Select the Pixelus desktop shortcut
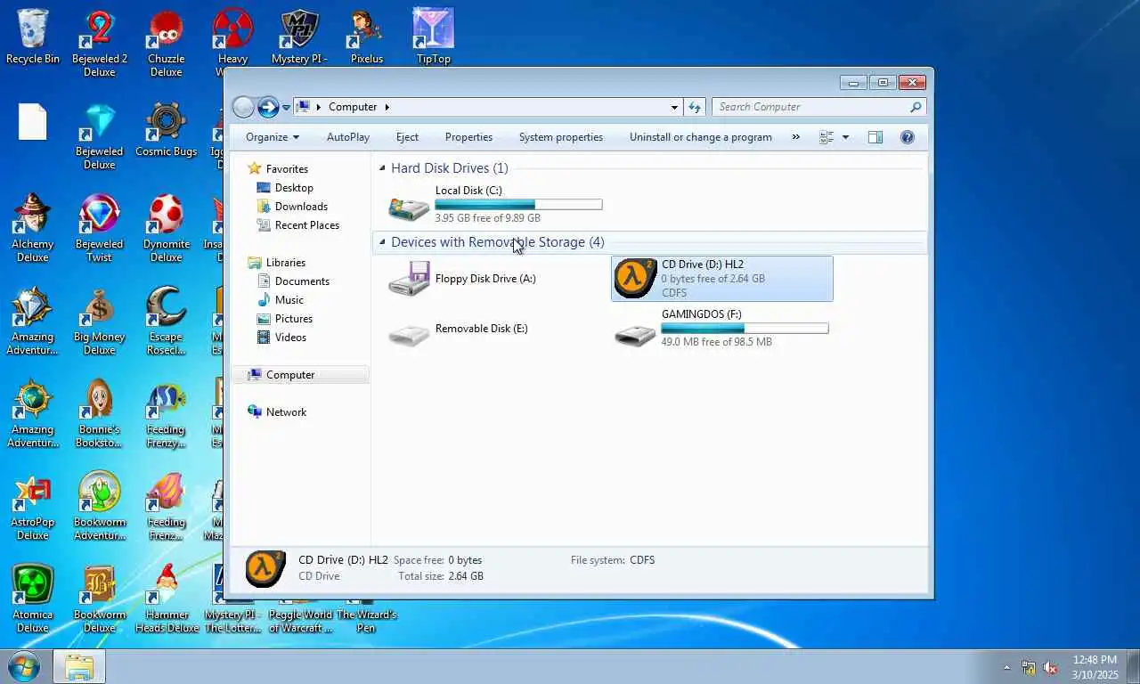 [366, 37]
